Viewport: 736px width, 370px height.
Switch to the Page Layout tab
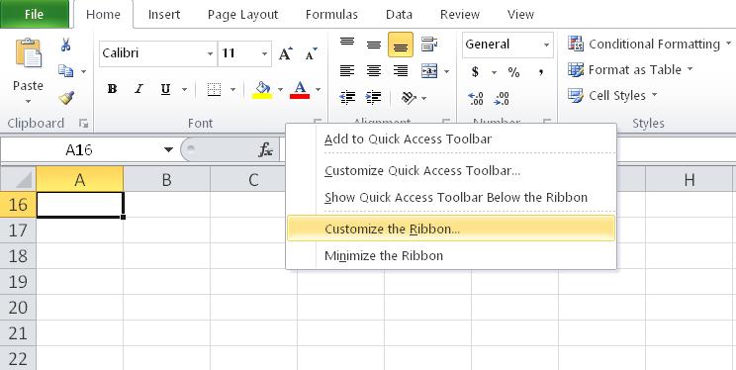pyautogui.click(x=242, y=15)
